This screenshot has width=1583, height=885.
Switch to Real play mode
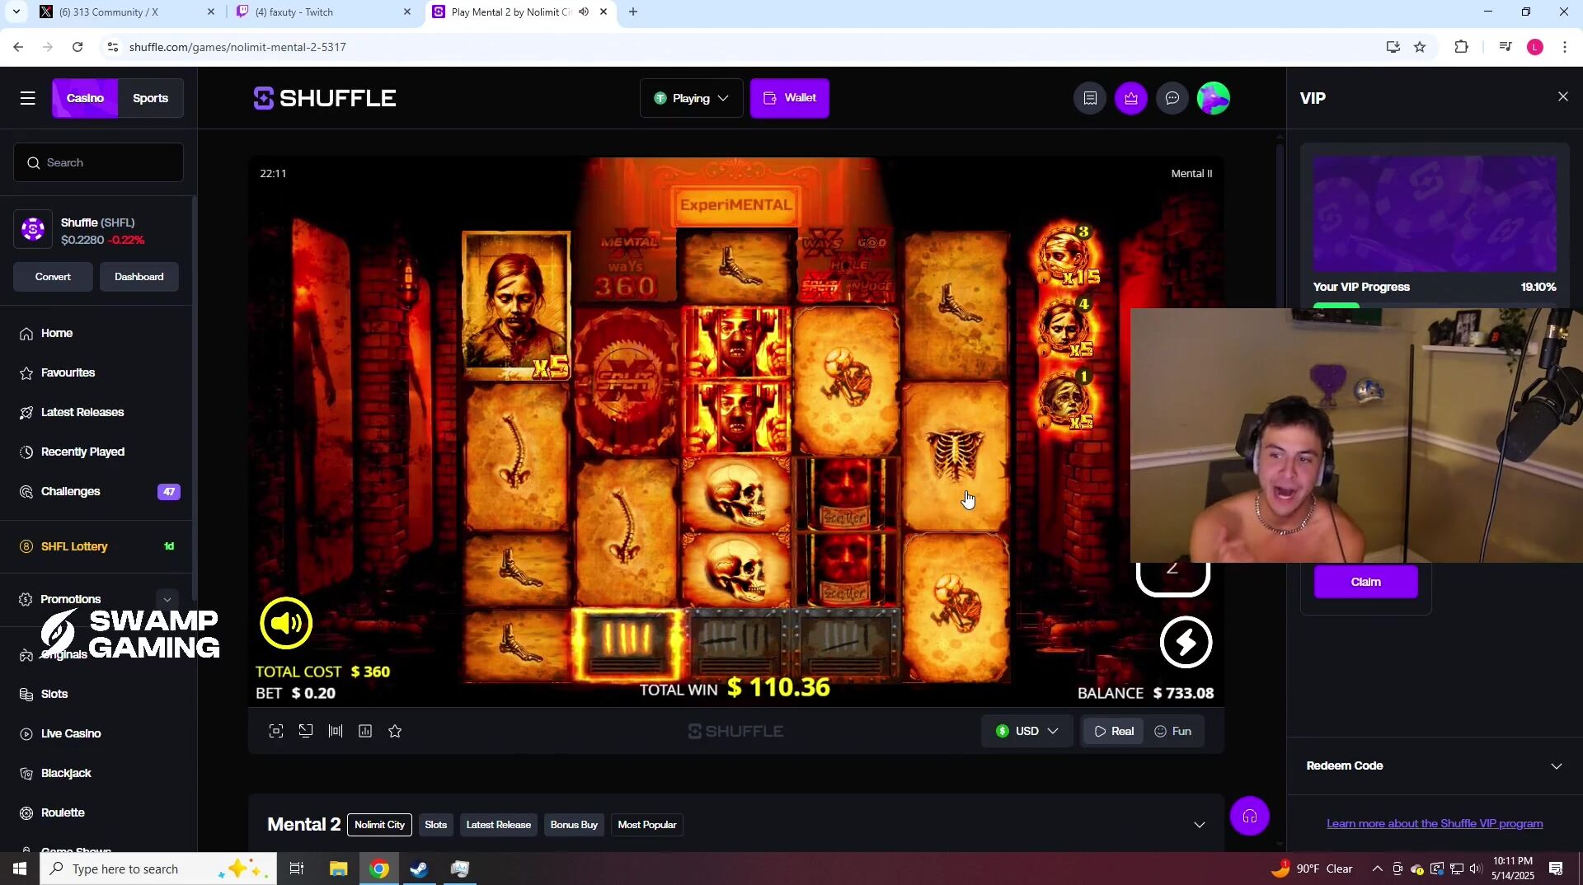(x=1114, y=731)
